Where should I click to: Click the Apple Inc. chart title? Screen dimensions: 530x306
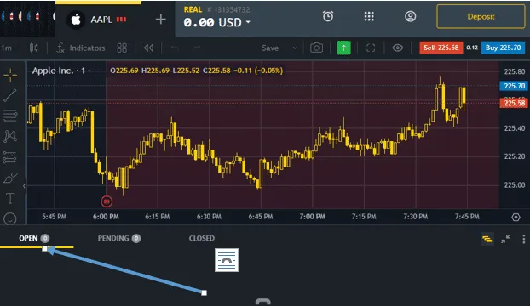pyautogui.click(x=53, y=71)
